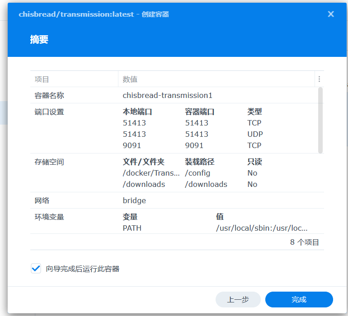This screenshot has height=316, width=348.
Task: Close the create container dialog
Action: (x=331, y=14)
